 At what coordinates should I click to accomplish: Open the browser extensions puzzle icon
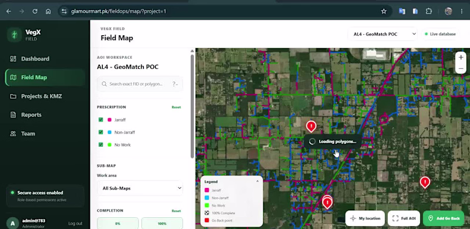click(429, 11)
